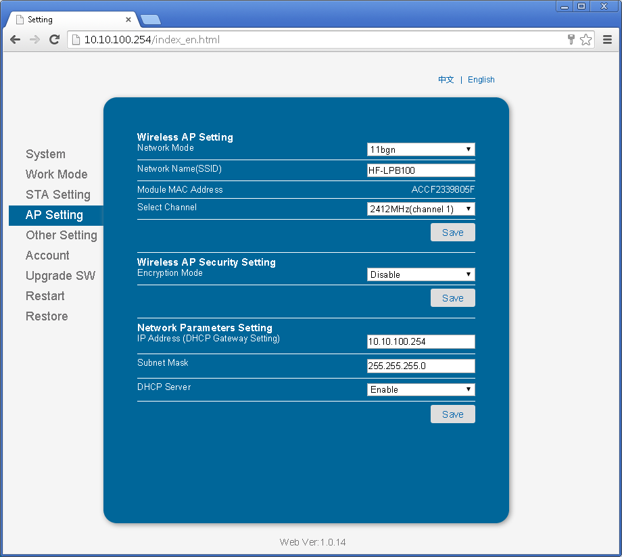622x557 pixels.
Task: Save the Network Parameters Setting section
Action: [x=452, y=414]
